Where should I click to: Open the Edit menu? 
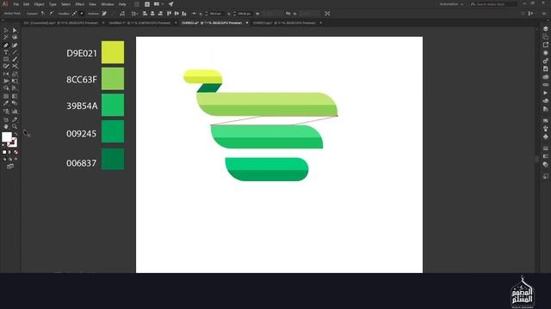(27, 4)
